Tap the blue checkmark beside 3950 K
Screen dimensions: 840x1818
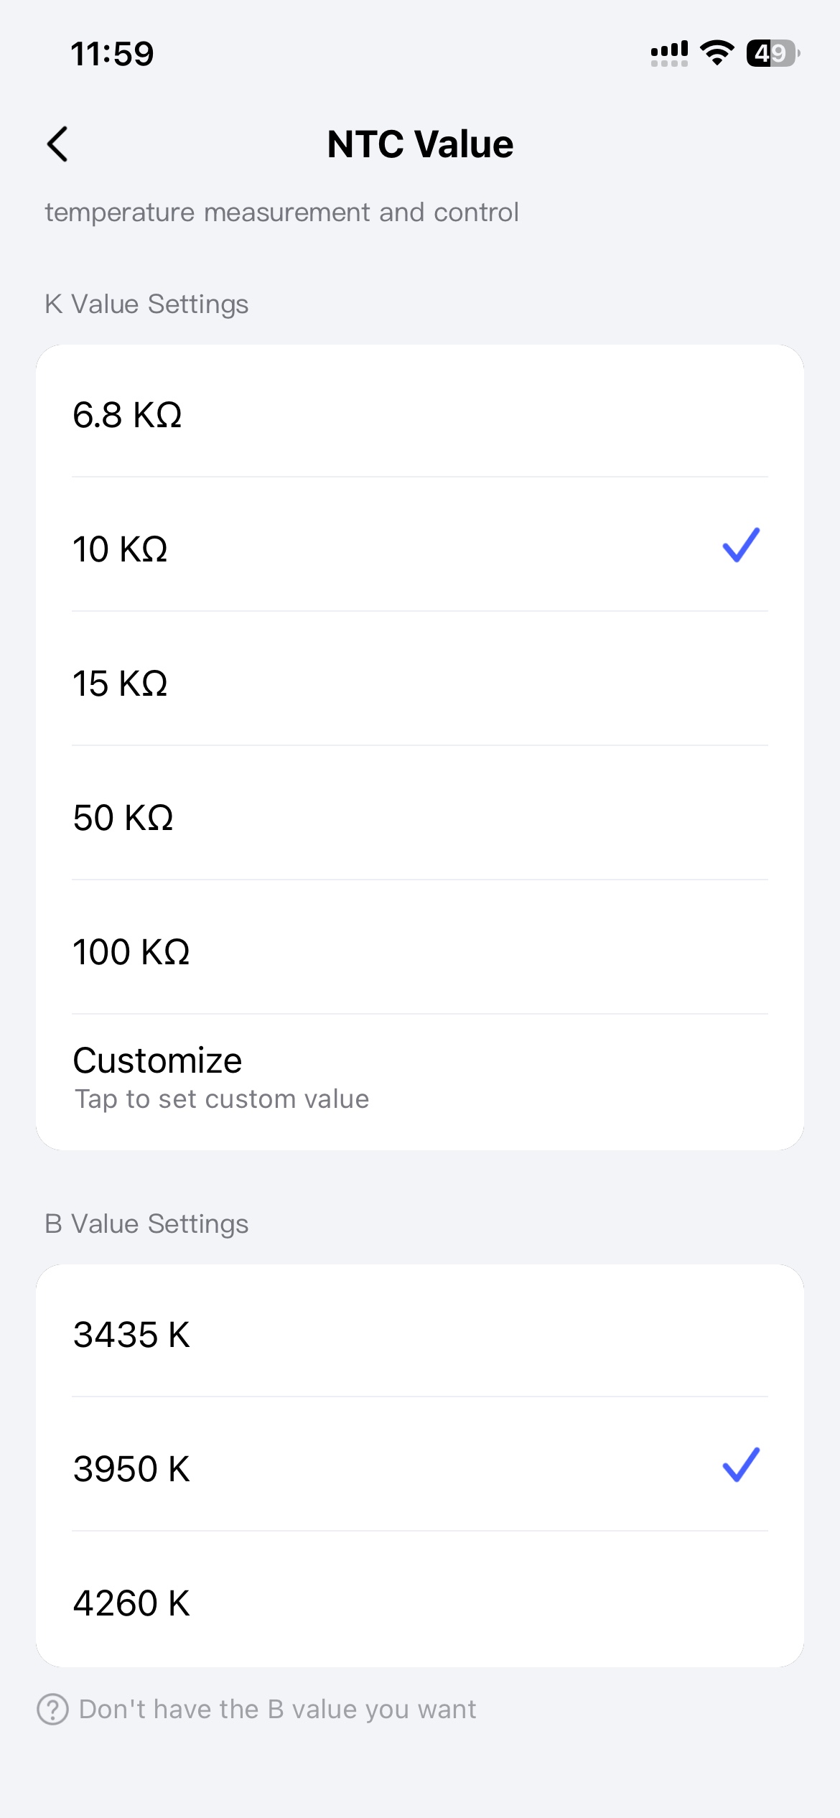740,1465
